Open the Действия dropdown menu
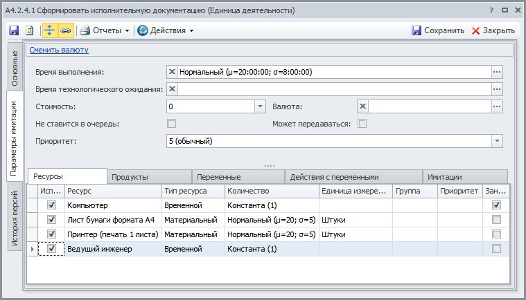526x300 pixels. 166,30
